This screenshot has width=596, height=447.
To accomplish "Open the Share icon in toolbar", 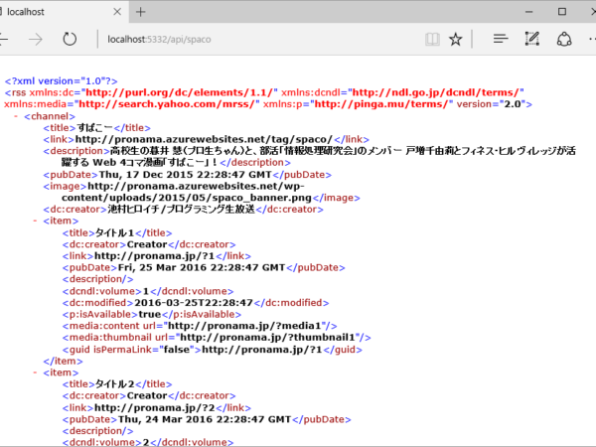I will (564, 39).
